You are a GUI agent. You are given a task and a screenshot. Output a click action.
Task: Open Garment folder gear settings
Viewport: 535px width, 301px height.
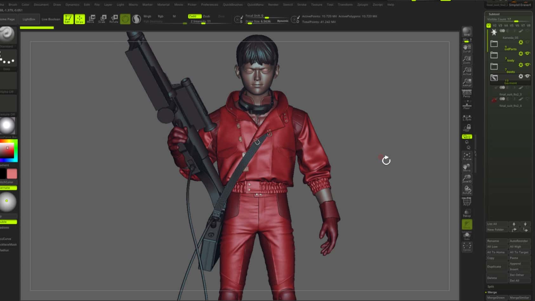pyautogui.click(x=521, y=76)
